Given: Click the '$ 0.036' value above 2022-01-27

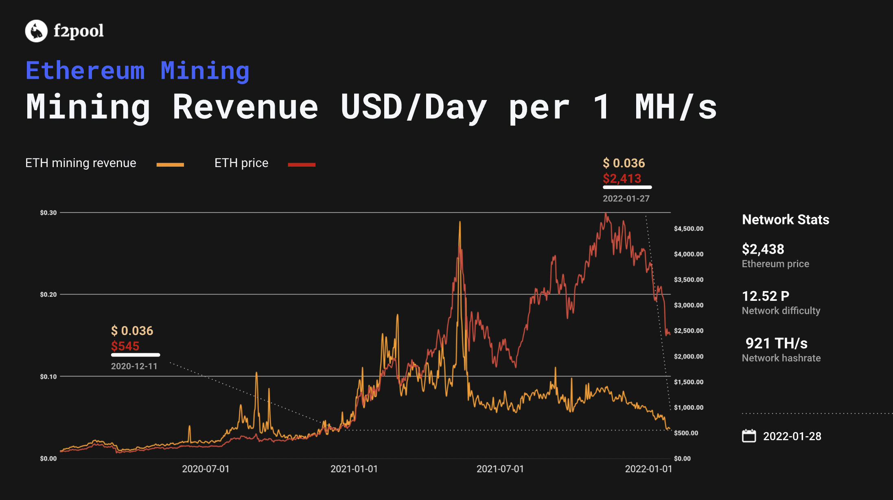Looking at the screenshot, I should pos(624,163).
